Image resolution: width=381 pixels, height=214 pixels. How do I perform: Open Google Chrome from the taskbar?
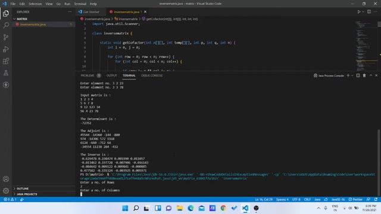223,208
